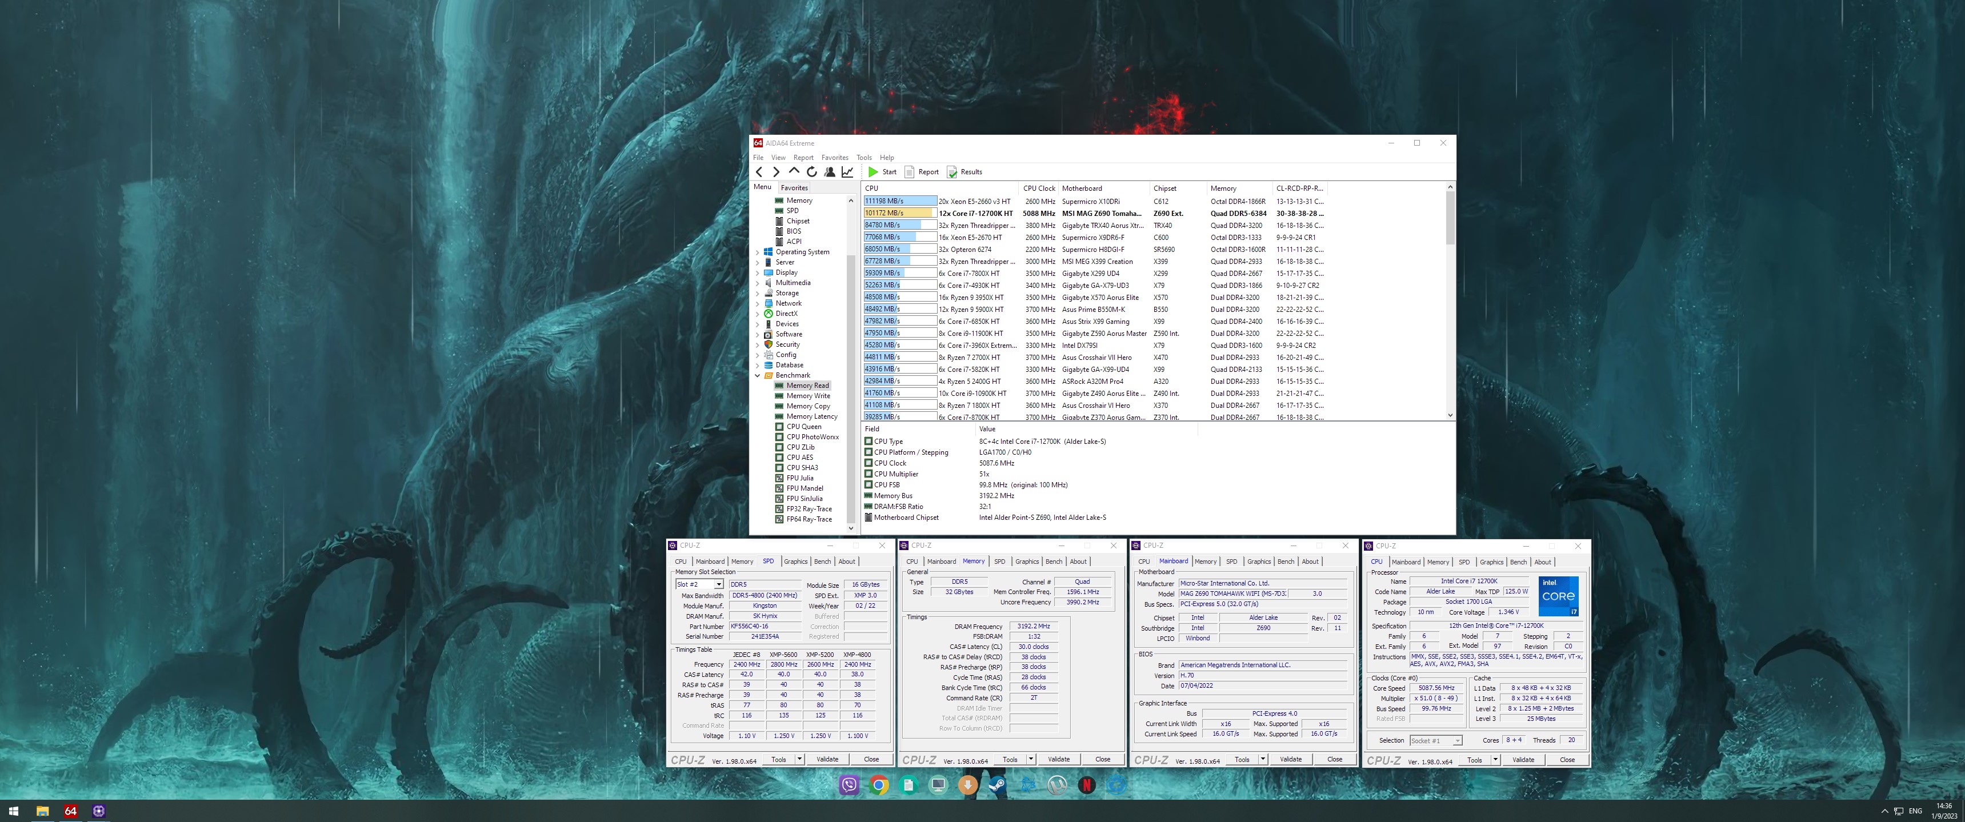This screenshot has height=822, width=1965.
Task: Click the AIDA64 menu tree scroll-down arrow
Action: 851,528
